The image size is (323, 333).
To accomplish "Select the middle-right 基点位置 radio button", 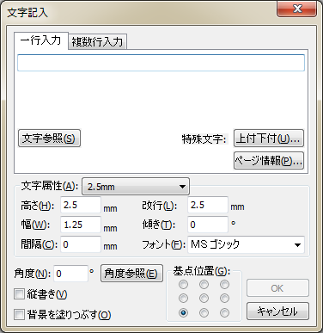I will [x=224, y=299].
